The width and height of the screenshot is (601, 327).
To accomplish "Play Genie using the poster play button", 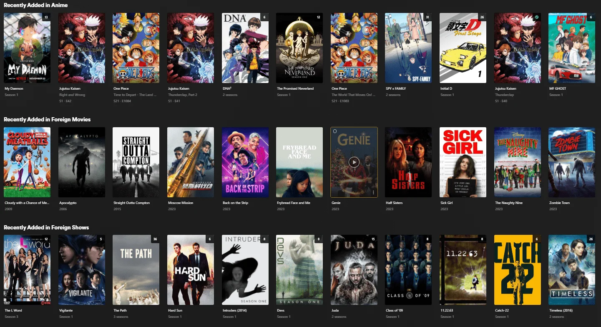I will pos(354,162).
